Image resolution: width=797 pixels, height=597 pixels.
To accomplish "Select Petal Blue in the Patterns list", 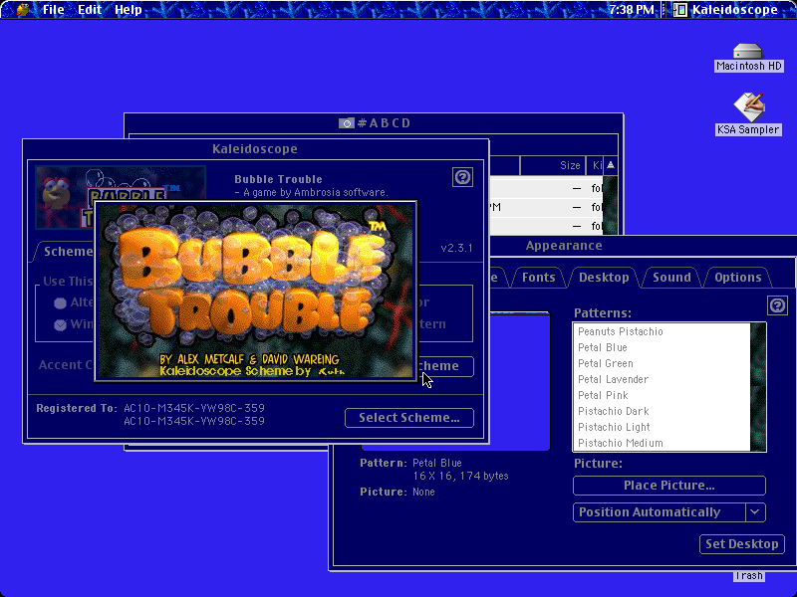I will (662, 347).
